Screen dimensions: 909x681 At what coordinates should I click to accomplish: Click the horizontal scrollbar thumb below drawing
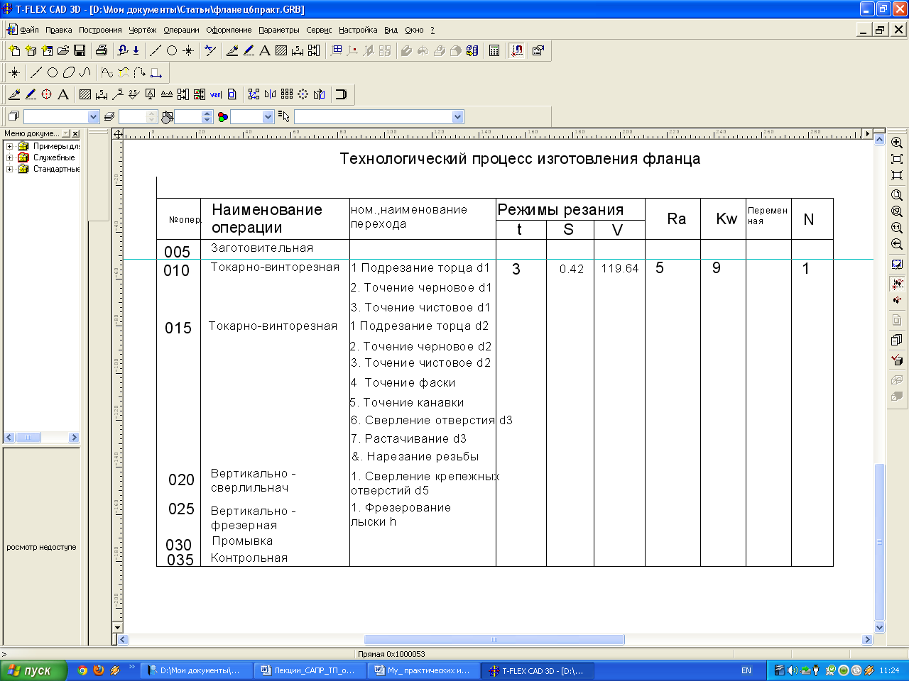pyautogui.click(x=494, y=639)
